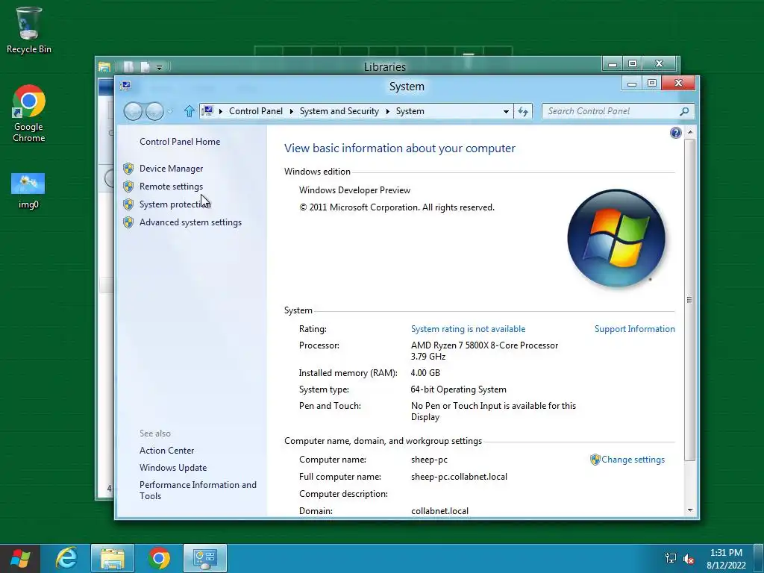Click the scrollbar down arrow
This screenshot has height=573, width=764.
click(690, 510)
